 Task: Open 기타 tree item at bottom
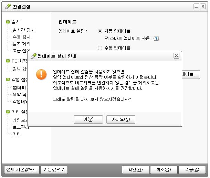(17, 134)
